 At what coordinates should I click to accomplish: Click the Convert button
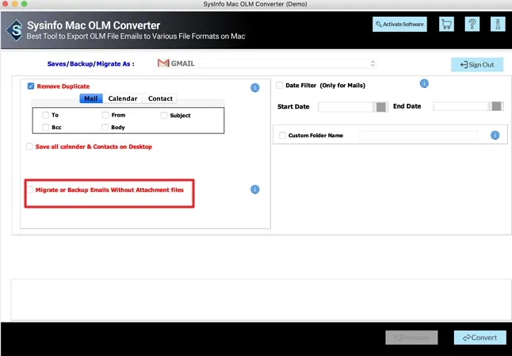480,338
